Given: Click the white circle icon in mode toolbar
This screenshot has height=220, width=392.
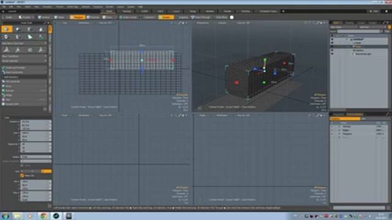Looking at the screenshot, I should coord(232,17).
